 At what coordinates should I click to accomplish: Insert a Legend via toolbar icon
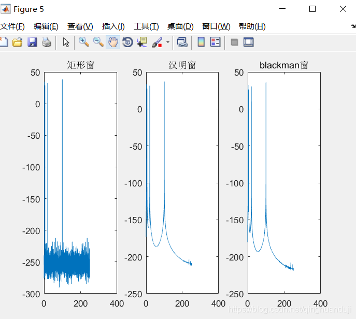(215, 42)
